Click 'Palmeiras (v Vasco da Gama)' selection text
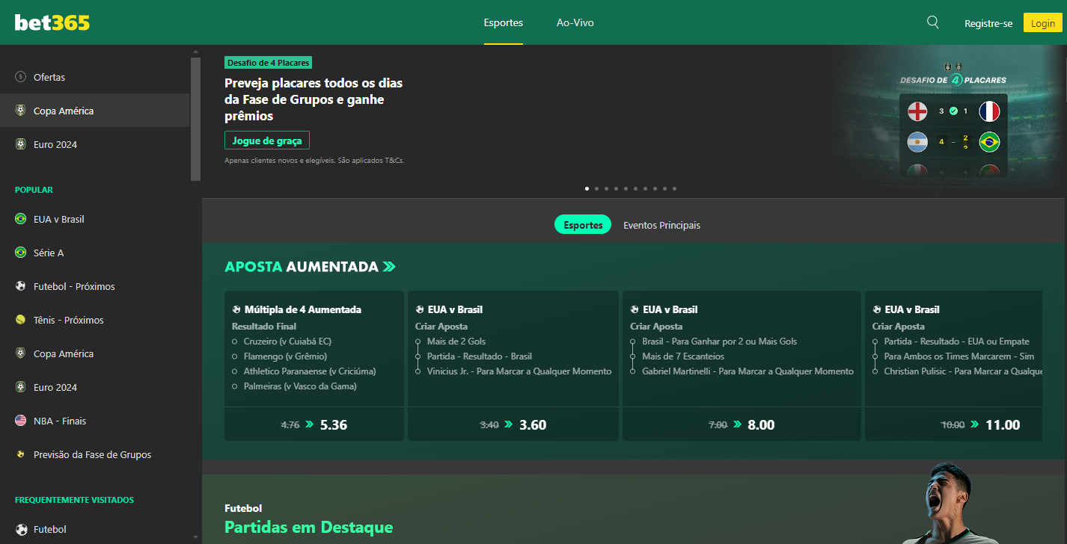This screenshot has width=1067, height=544. tap(300, 386)
